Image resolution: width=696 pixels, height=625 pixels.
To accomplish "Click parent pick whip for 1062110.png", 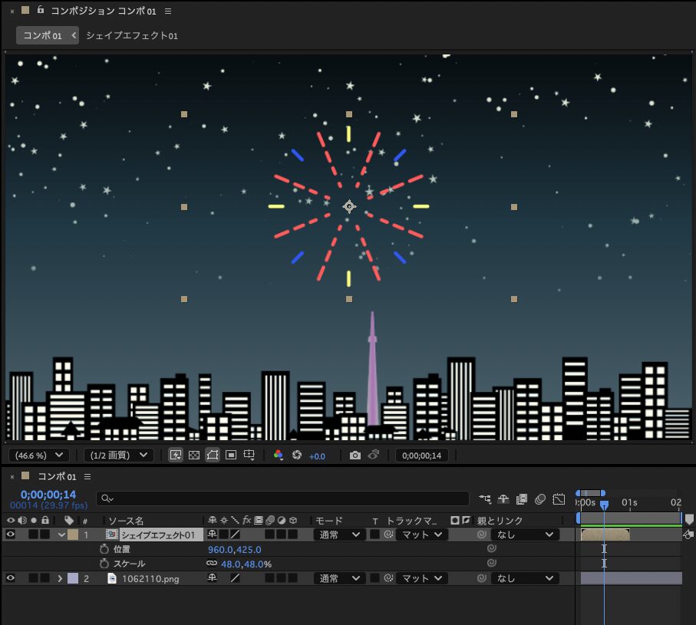I will pyautogui.click(x=482, y=578).
